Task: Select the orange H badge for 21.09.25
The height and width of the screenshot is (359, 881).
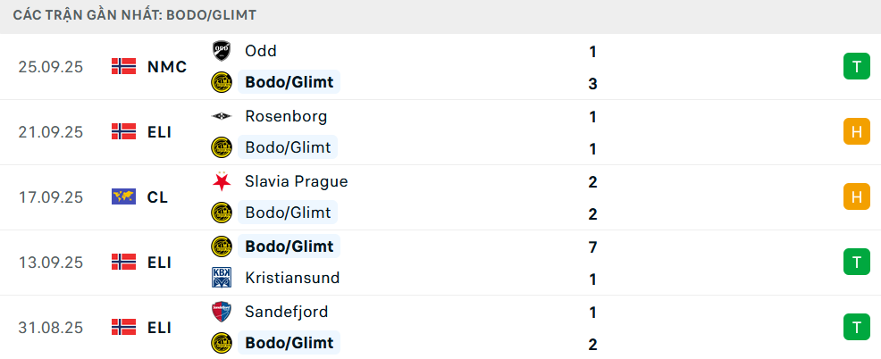Action: (856, 131)
